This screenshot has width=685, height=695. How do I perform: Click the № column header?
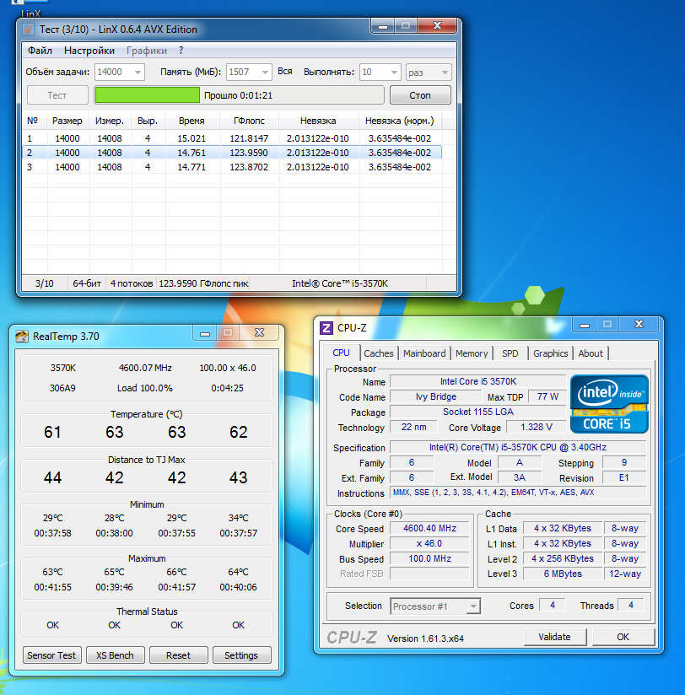pyautogui.click(x=32, y=121)
